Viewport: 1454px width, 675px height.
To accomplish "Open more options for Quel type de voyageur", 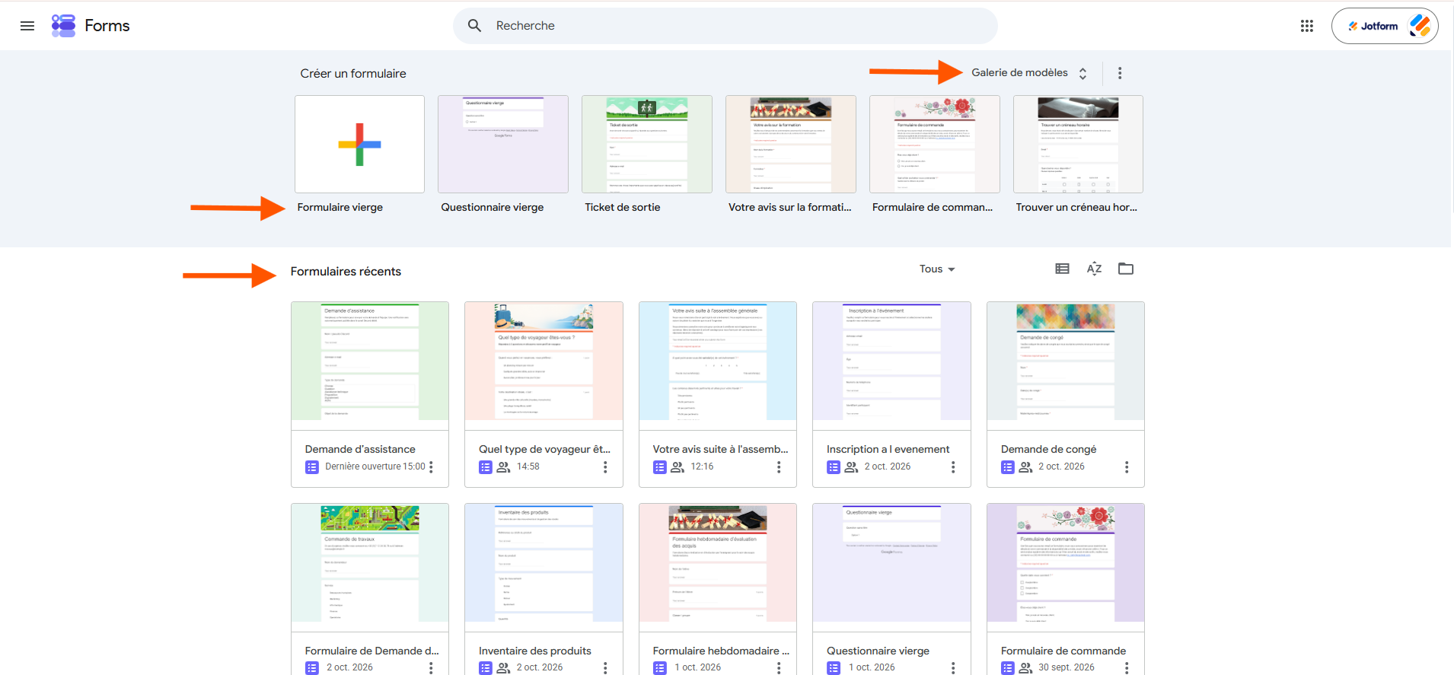I will 605,467.
